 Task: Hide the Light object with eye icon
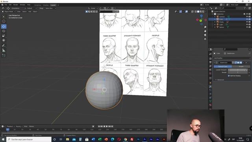click(247, 24)
